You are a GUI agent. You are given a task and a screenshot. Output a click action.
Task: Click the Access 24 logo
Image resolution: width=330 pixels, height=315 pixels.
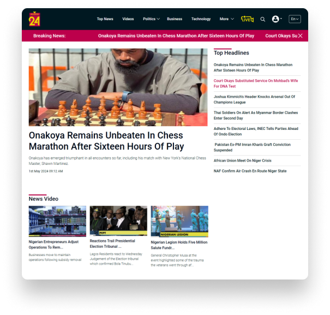(34, 19)
